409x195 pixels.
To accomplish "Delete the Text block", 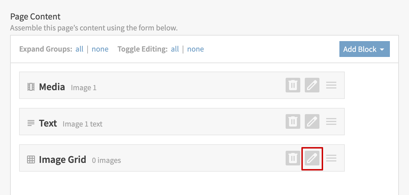I will (x=293, y=121).
